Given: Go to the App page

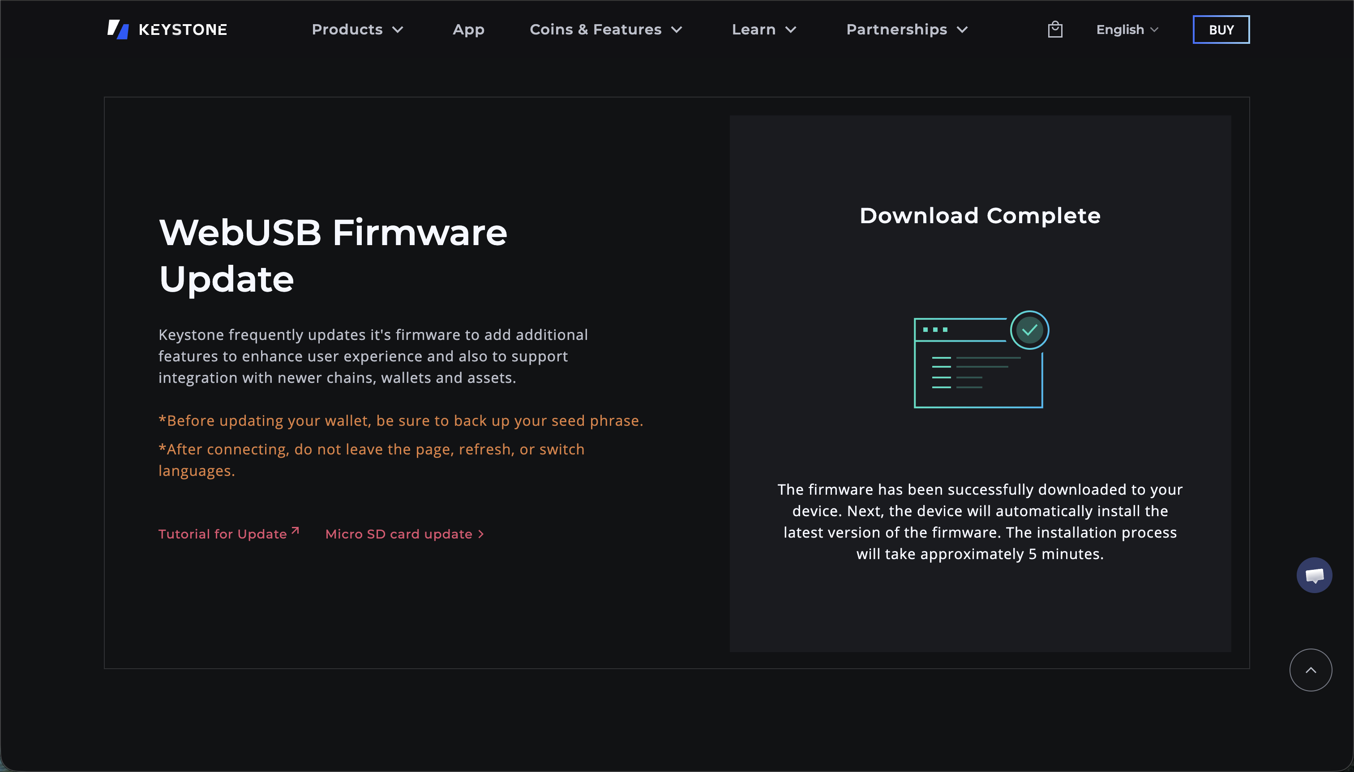Looking at the screenshot, I should pos(468,30).
